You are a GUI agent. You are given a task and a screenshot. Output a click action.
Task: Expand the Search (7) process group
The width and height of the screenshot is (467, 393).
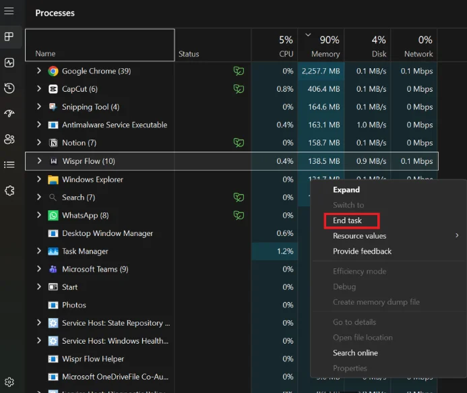point(39,197)
